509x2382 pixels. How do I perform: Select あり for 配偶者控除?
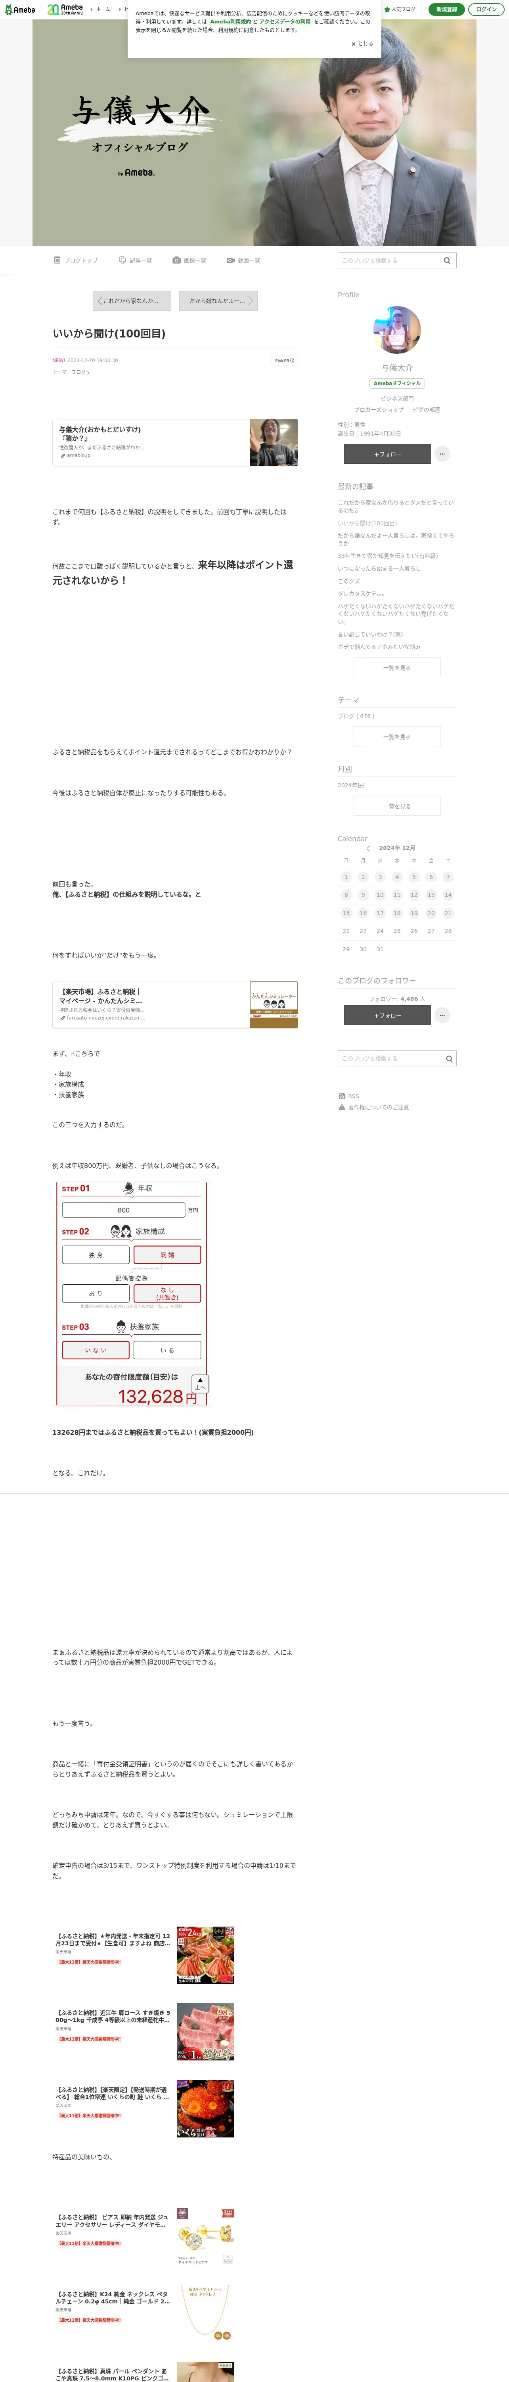tap(96, 1294)
